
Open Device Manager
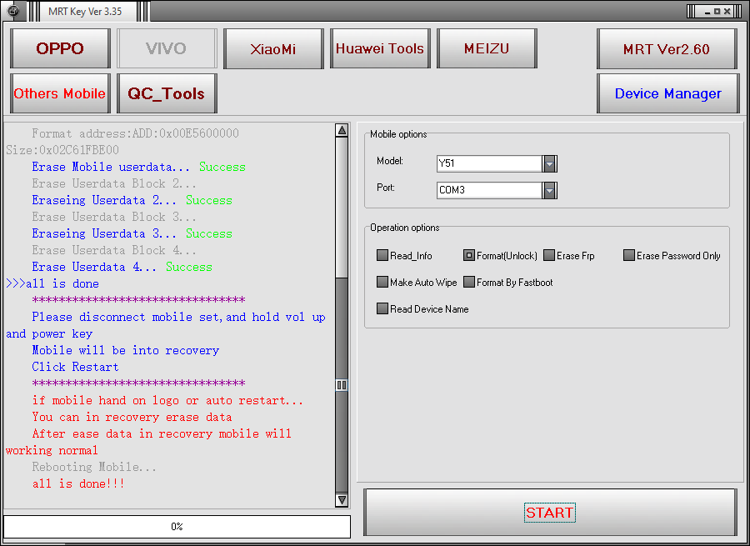click(x=667, y=93)
